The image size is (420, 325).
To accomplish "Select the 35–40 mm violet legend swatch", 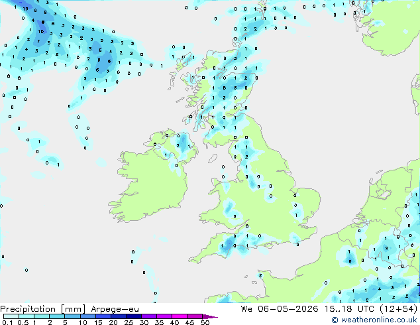I will 164,316.
